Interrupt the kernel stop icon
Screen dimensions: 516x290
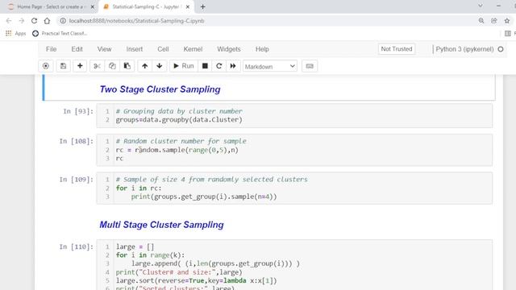click(205, 66)
